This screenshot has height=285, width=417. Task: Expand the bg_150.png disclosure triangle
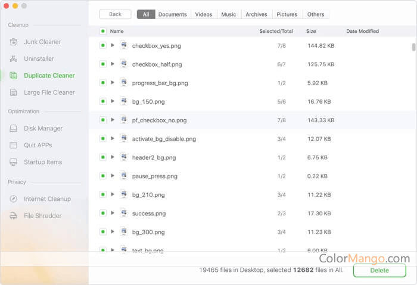[x=113, y=101]
